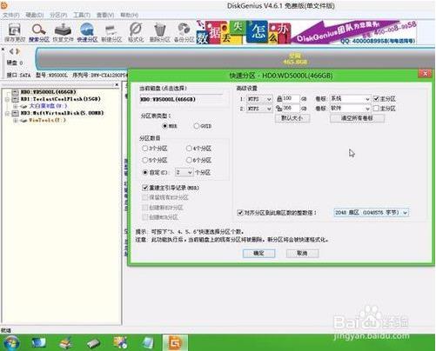This screenshot has height=351, width=436.
Task: Click the partition 1 size field showing 100
Action: (291, 99)
